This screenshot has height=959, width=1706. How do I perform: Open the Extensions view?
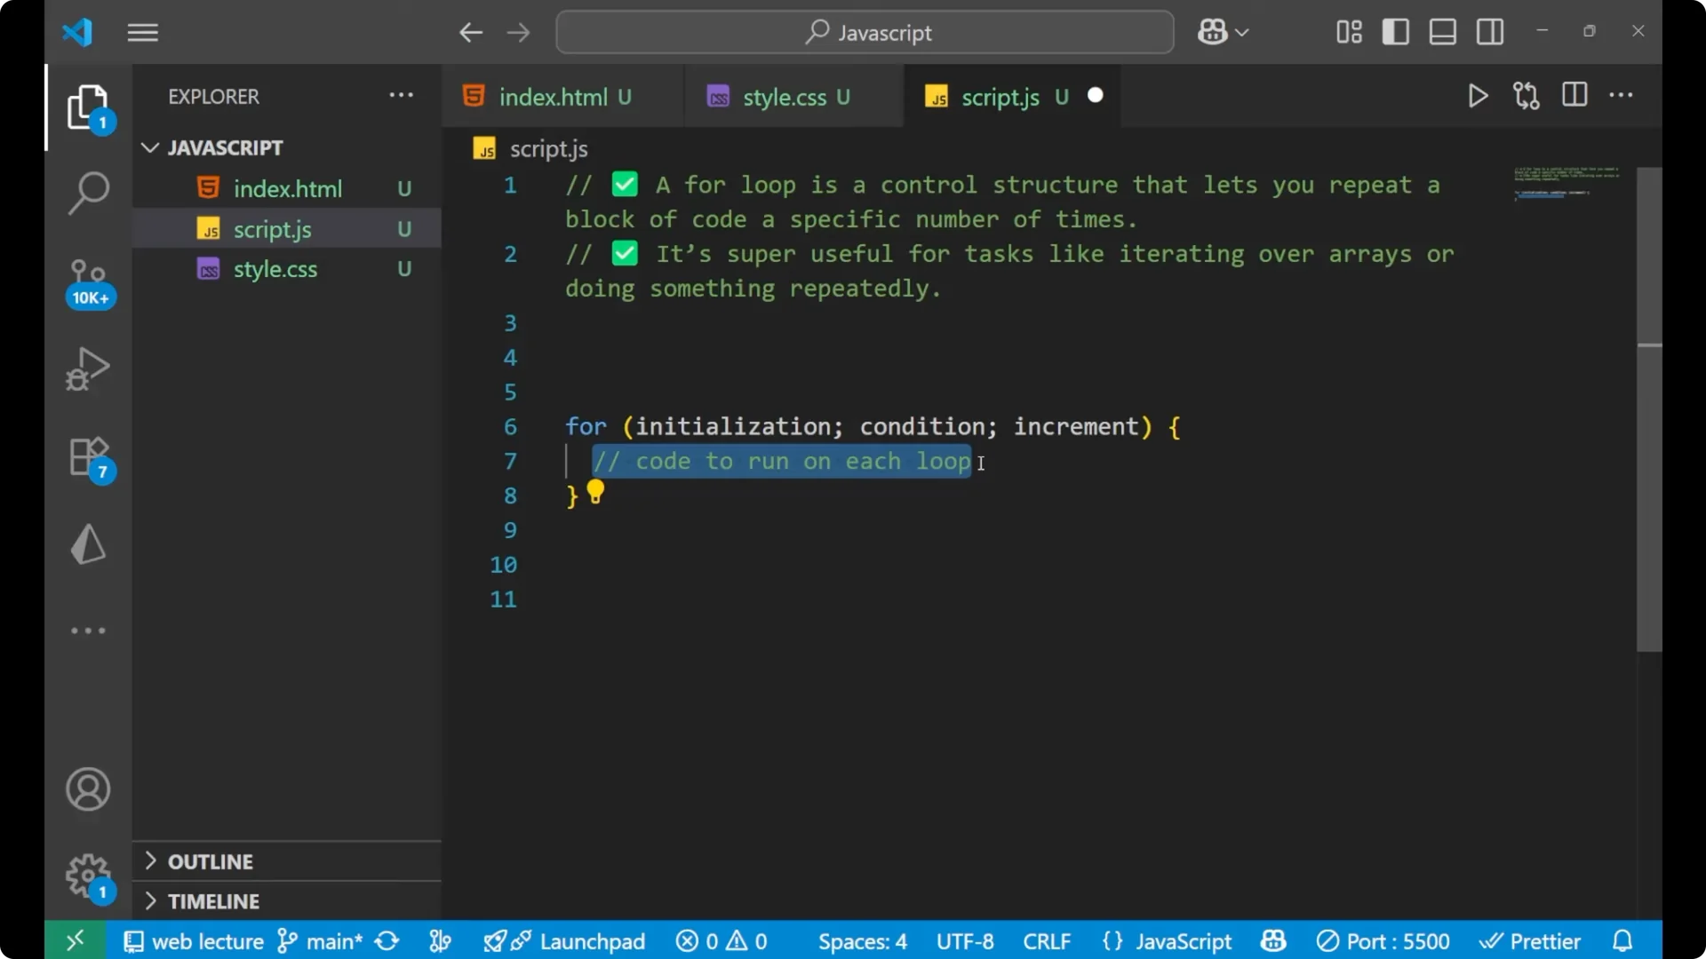(x=88, y=456)
